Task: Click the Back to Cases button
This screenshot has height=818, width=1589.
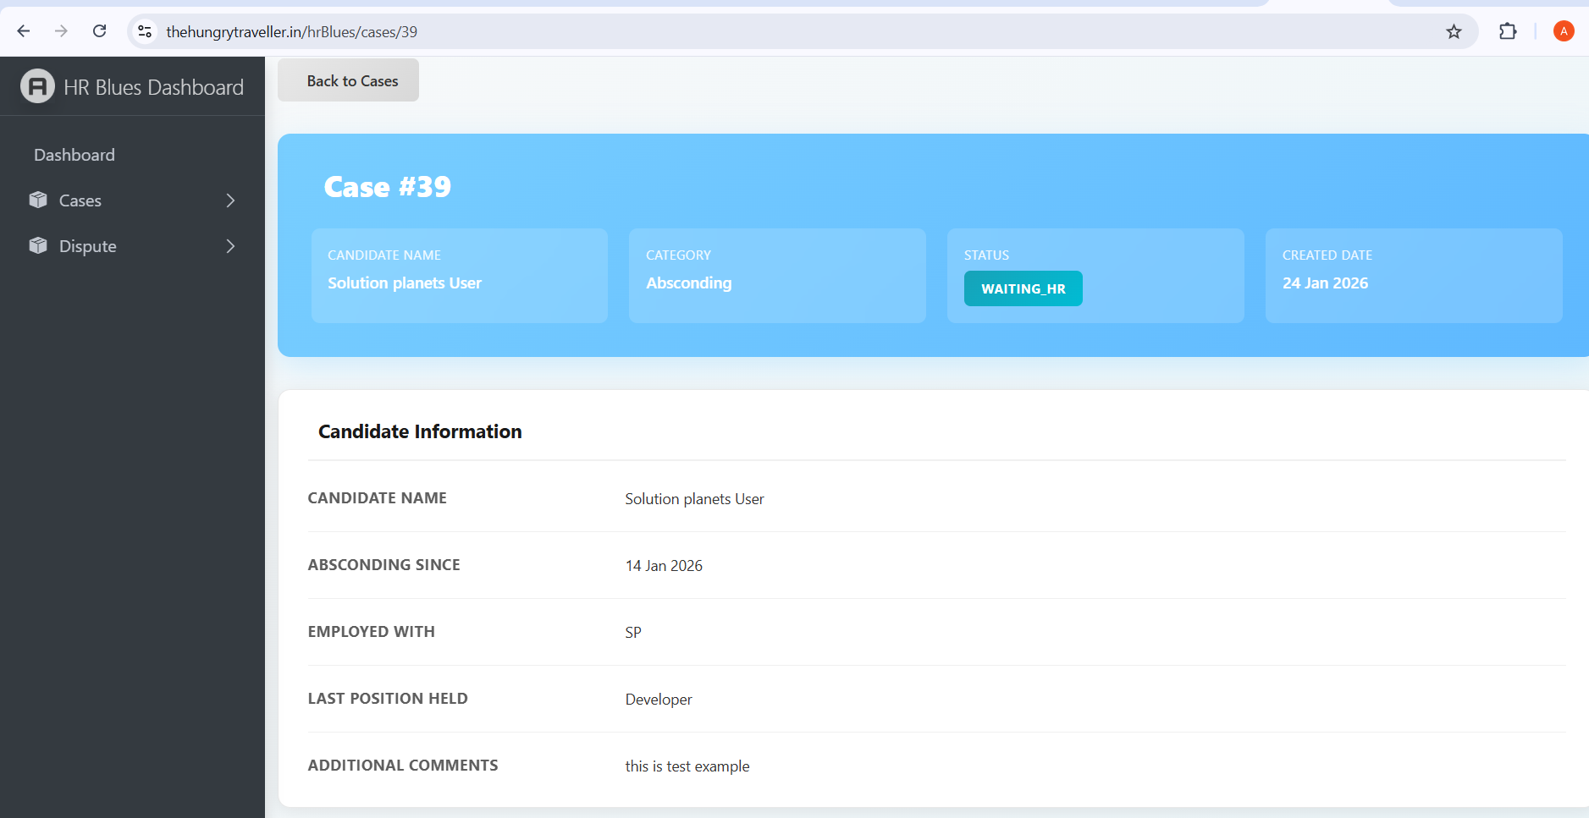Action: tap(348, 80)
